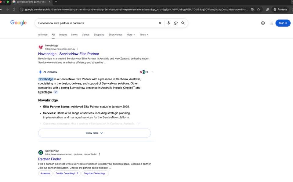Reload the page in browser toolbar
The image size is (293, 182).
click(14, 9)
